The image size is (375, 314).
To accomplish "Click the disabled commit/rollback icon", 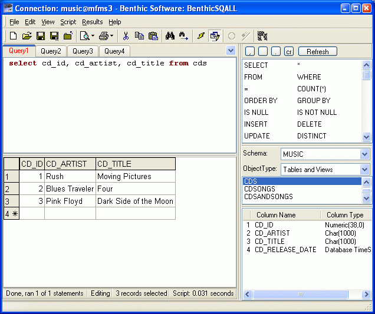I will 246,36.
